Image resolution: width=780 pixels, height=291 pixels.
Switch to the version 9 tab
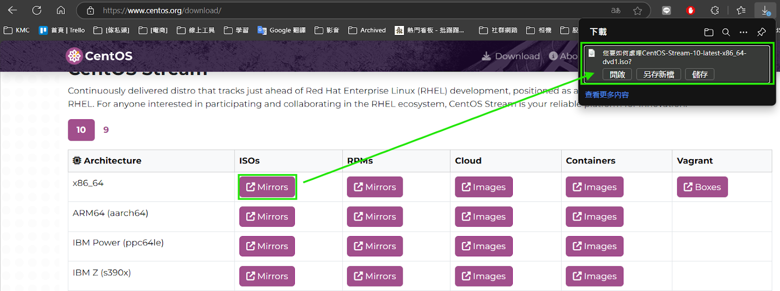pos(106,130)
